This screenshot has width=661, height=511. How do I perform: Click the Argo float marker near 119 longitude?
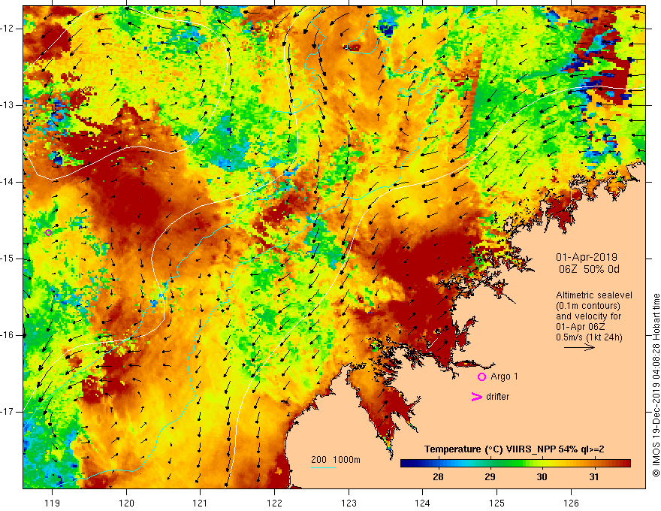(x=49, y=232)
